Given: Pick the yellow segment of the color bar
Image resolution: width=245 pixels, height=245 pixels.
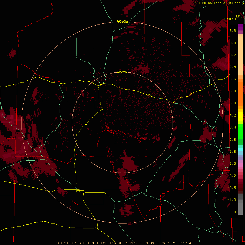Looking at the screenshot, I should (240, 117).
